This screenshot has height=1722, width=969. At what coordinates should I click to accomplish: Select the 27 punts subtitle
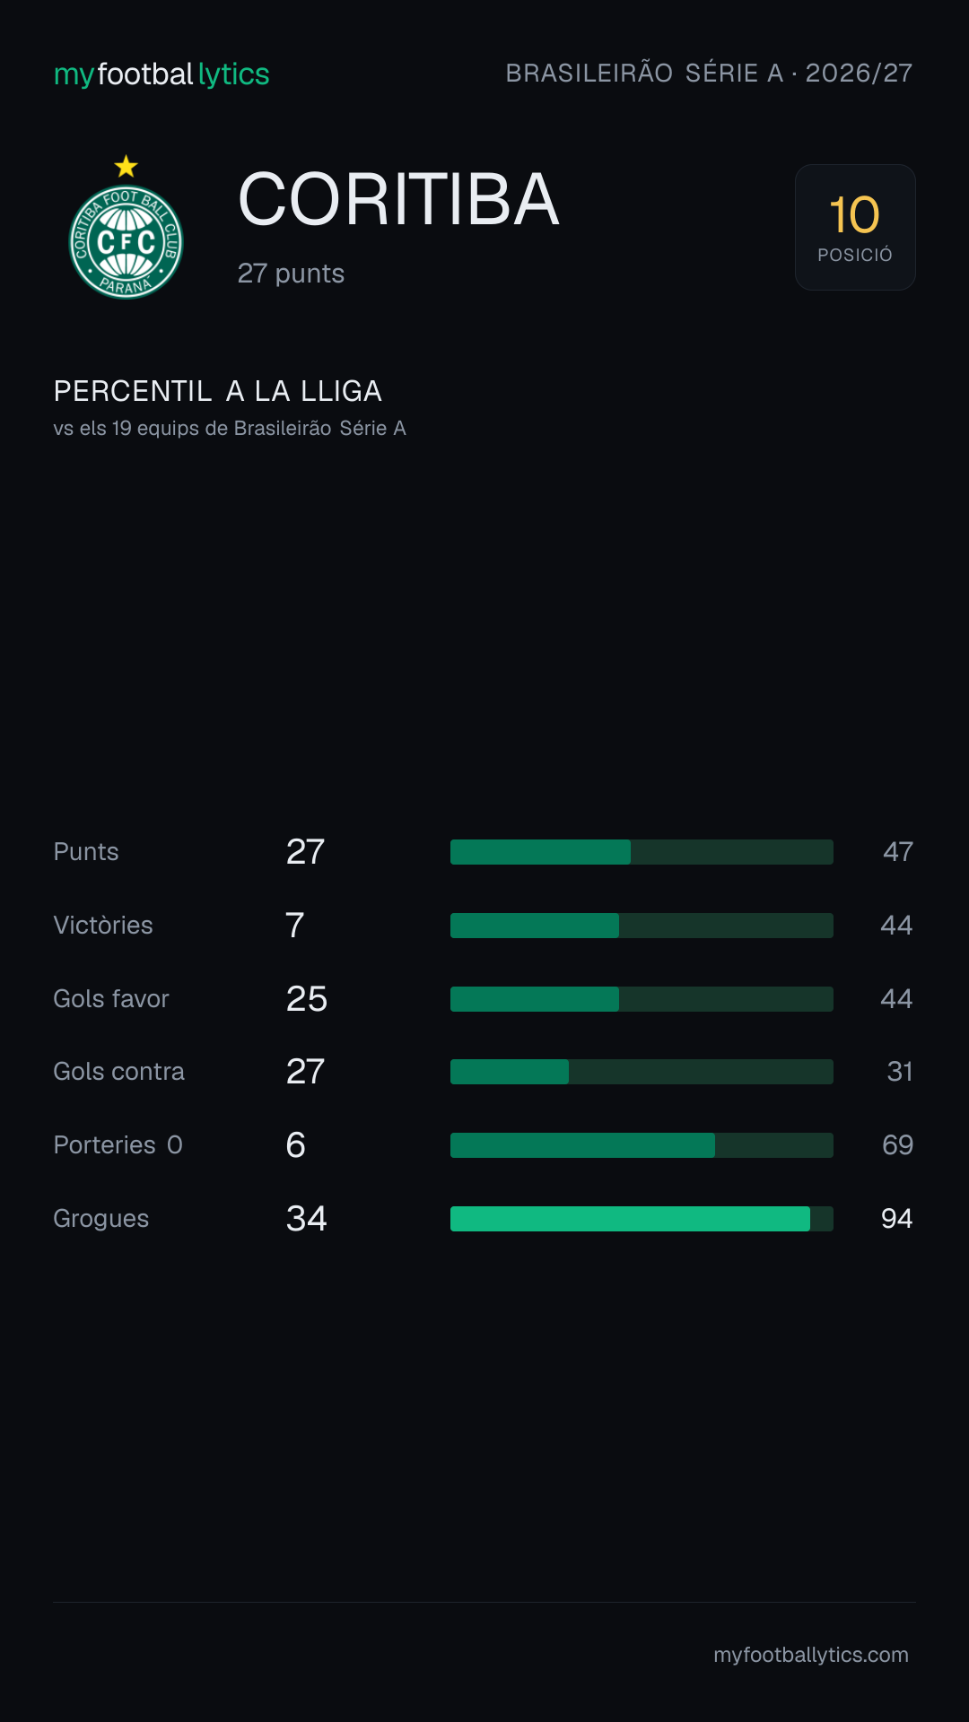pyautogui.click(x=291, y=274)
